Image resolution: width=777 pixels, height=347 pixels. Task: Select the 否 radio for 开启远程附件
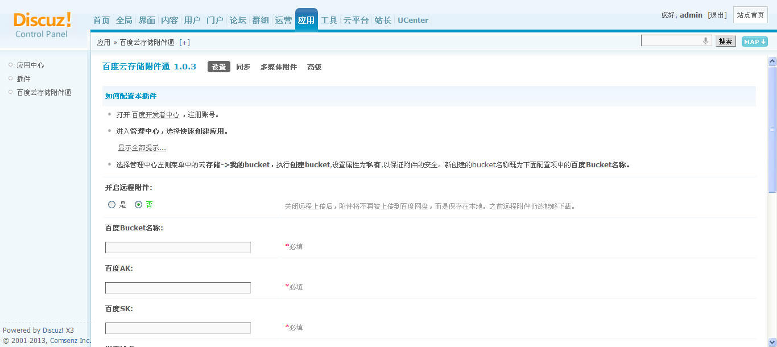(x=138, y=205)
